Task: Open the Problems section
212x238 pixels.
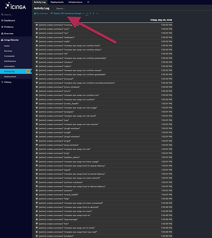Action: point(9,27)
